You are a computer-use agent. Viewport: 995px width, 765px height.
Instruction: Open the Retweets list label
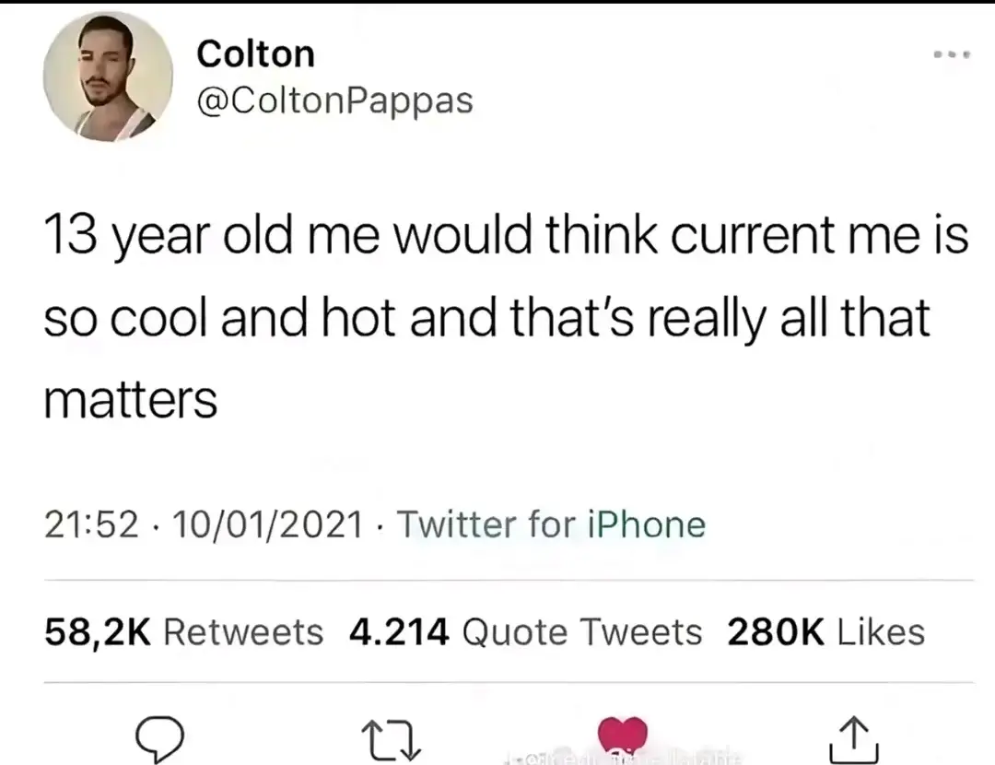pos(243,632)
